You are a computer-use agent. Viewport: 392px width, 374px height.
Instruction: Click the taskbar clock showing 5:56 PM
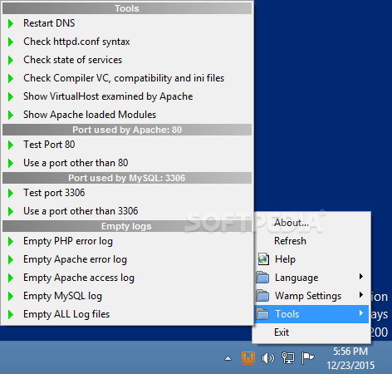tap(350, 352)
